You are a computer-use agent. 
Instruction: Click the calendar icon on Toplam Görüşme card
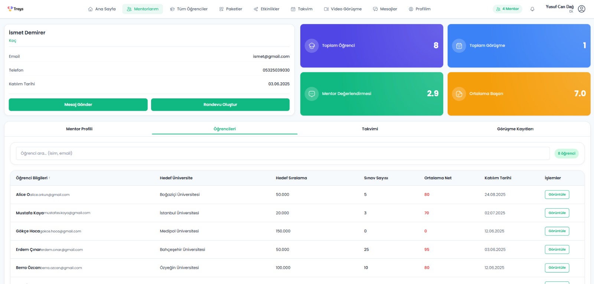(459, 46)
